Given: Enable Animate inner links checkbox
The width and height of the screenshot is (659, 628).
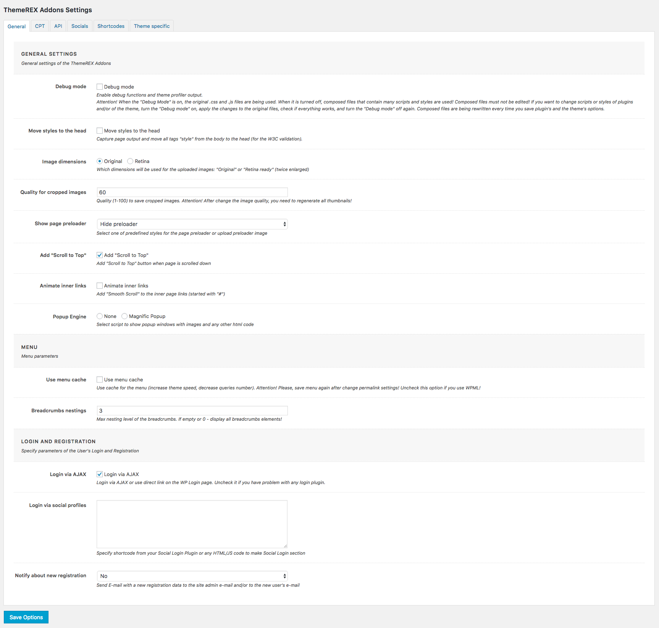Looking at the screenshot, I should click(x=100, y=286).
